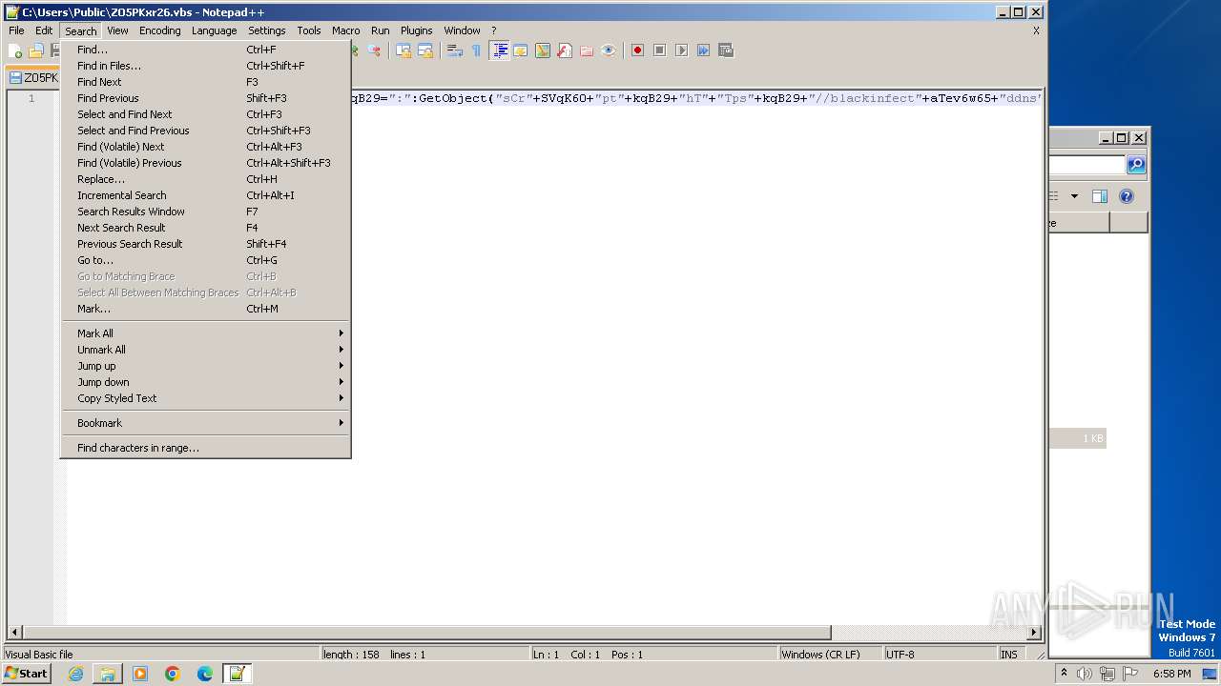Launch Internet Explorer from taskbar
The width and height of the screenshot is (1221, 686).
pyautogui.click(x=75, y=674)
